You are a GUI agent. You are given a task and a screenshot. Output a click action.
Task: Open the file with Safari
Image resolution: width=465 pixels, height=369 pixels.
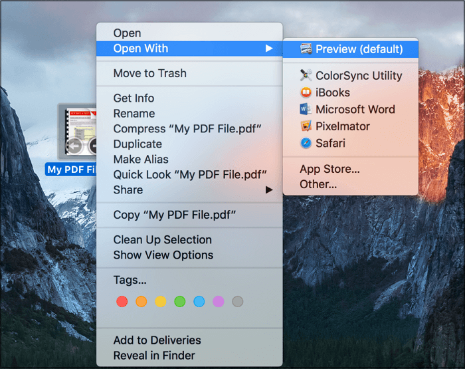tap(351, 143)
